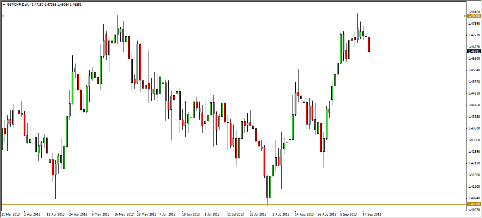
Task: Click the 1.45840 price axis label
Action: click(474, 70)
